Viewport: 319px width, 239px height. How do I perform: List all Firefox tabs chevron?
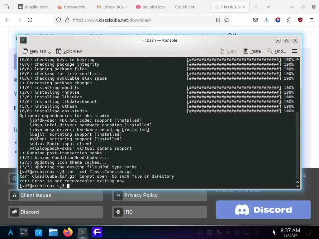point(269,7)
